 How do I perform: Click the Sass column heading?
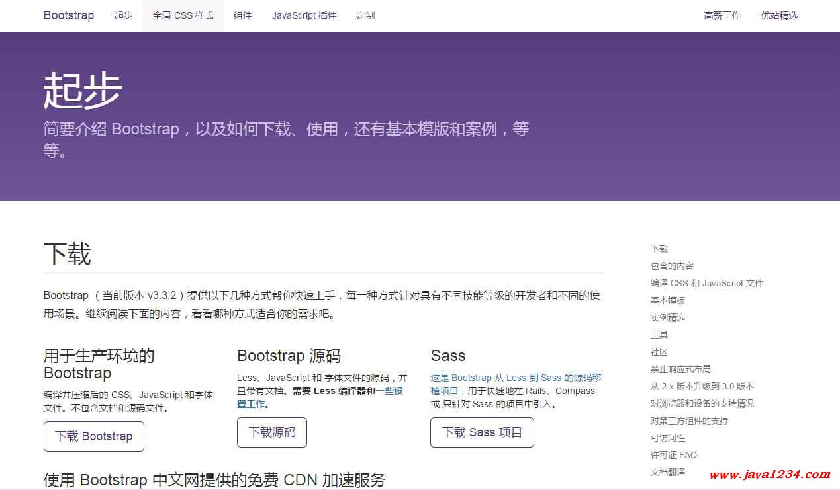coord(448,356)
